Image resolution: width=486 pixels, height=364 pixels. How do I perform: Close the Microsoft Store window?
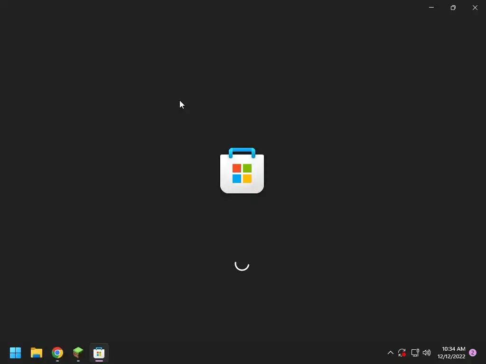point(475,8)
